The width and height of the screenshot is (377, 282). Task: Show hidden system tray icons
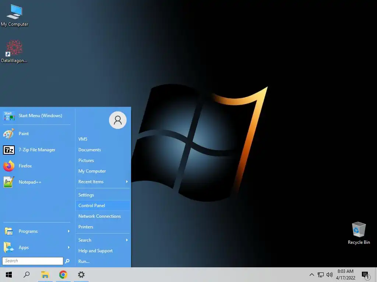tap(311, 275)
